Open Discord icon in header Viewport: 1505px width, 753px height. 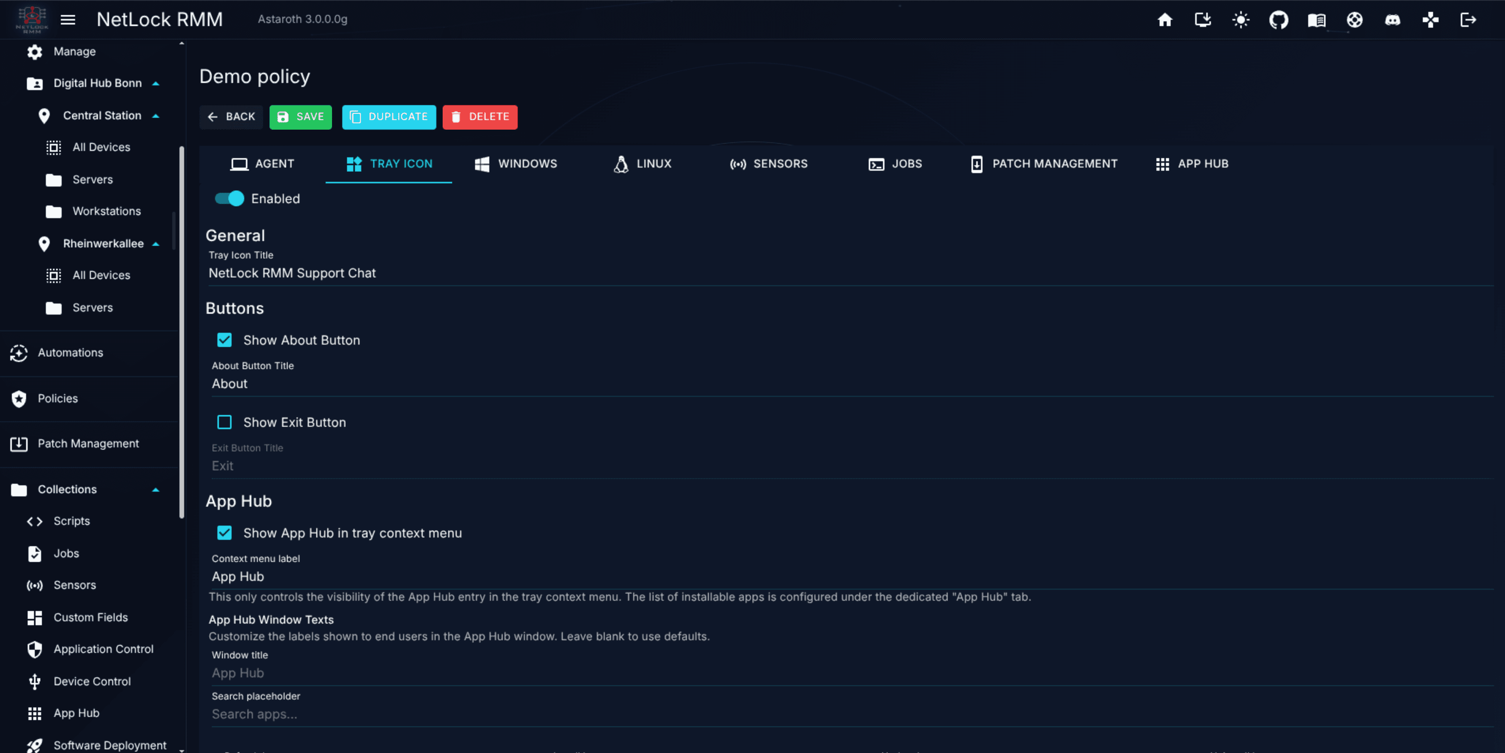(x=1392, y=20)
